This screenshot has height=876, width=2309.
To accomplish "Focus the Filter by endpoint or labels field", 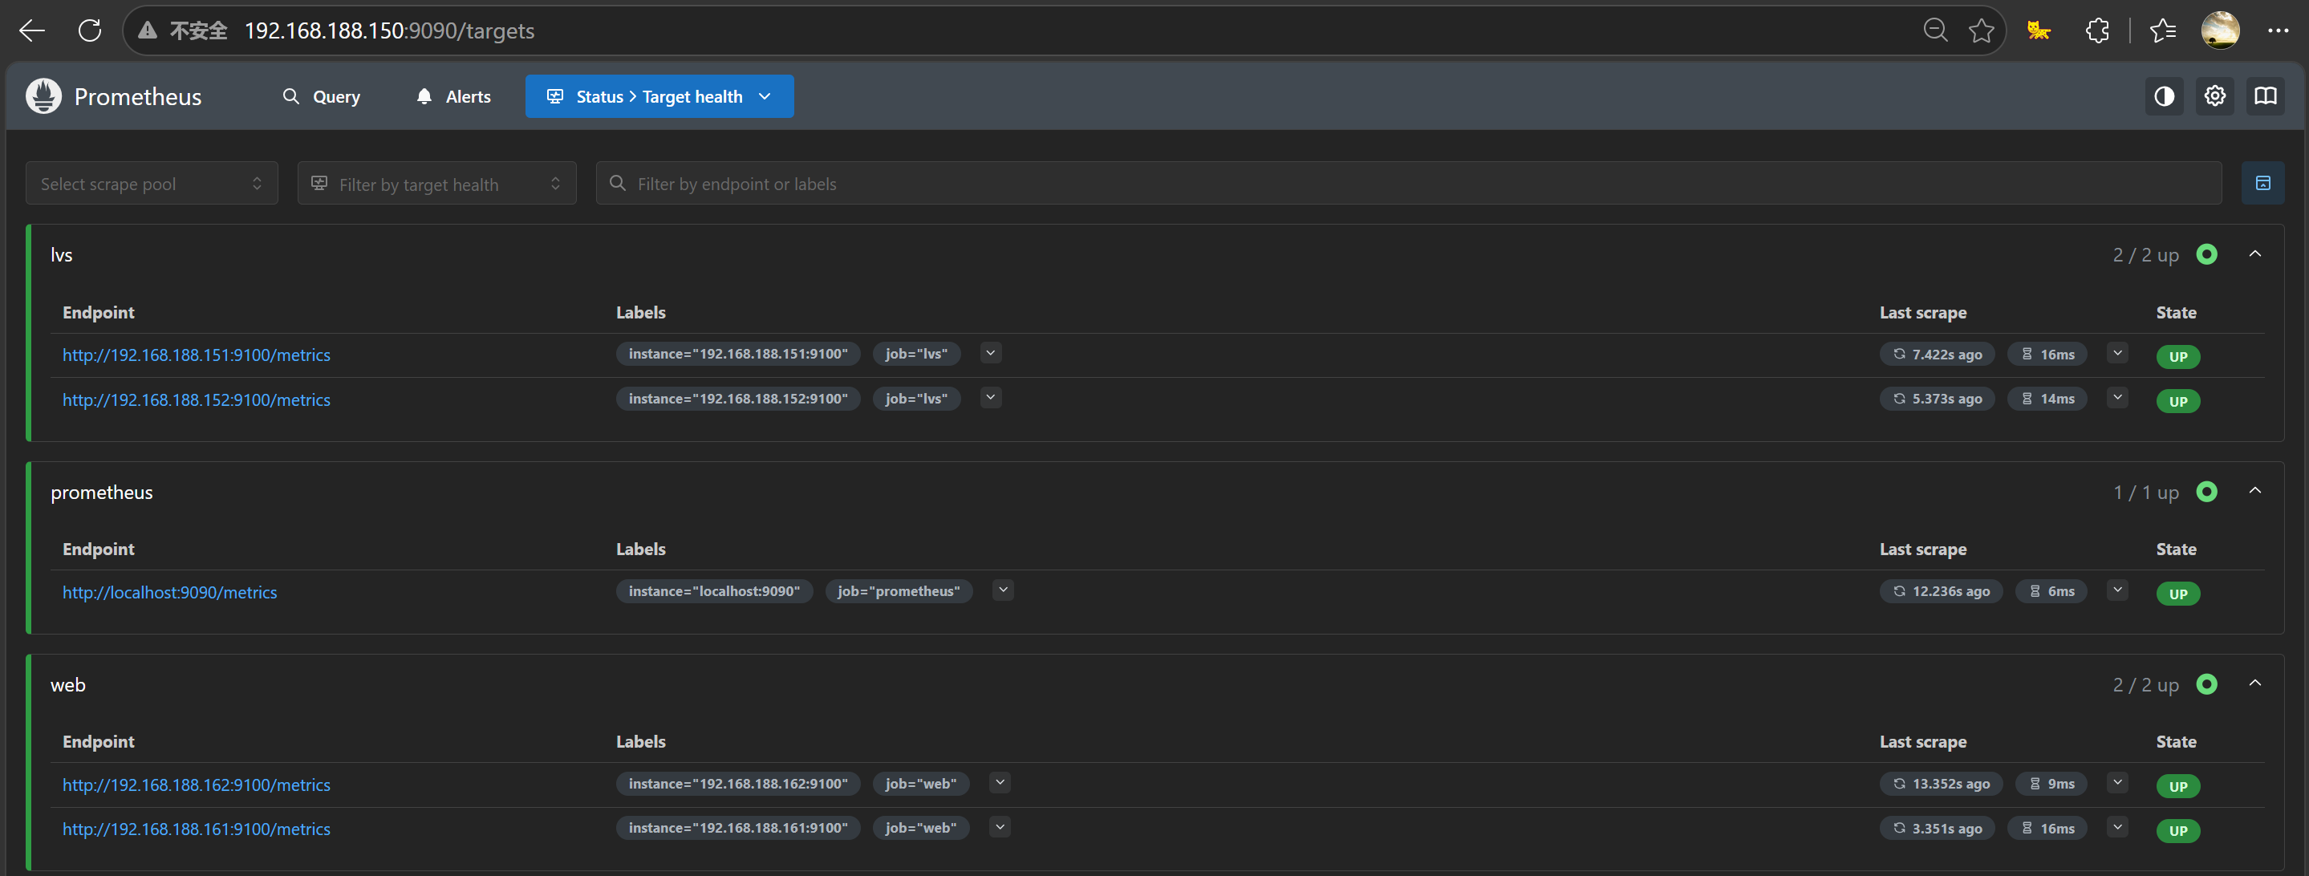I will [x=1408, y=183].
